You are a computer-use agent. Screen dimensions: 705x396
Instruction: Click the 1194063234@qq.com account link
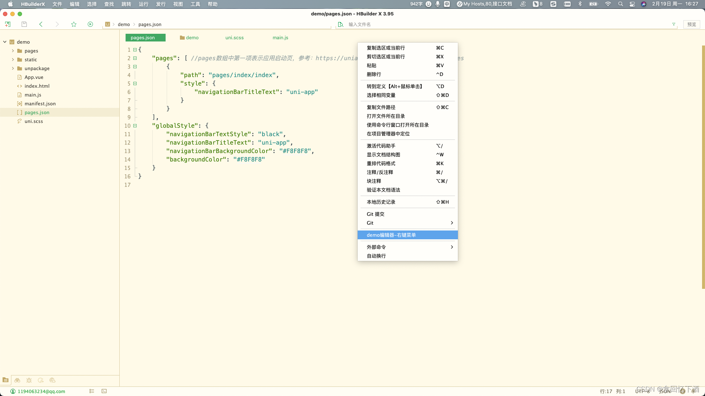coord(41,391)
